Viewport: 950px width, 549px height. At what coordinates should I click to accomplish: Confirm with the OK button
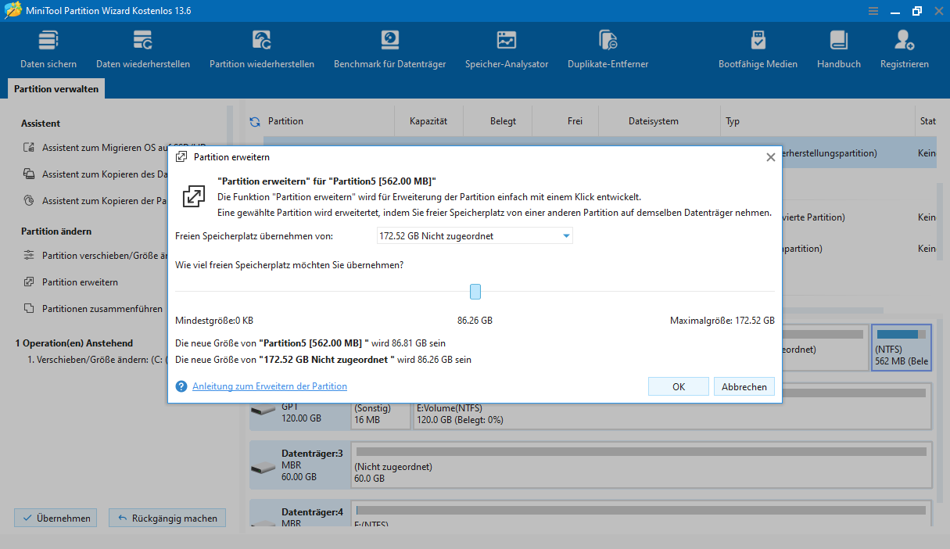[679, 386]
